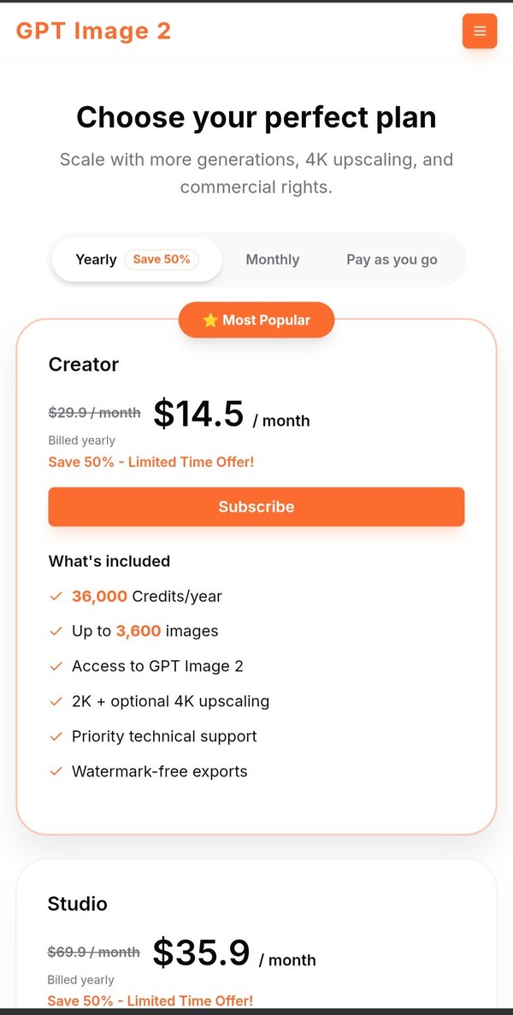
Task: Click Creator's Save 50% Limited Time Offer text
Action: 151,462
